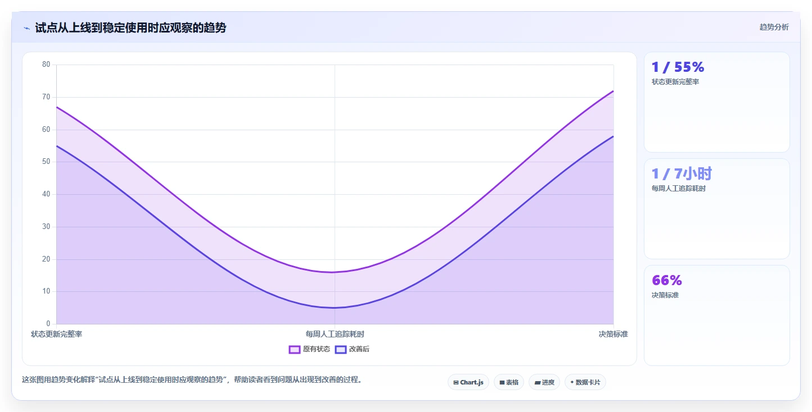Screen dimensions: 812x412
Task: Click the chart title 试点从上线到稳定使用时应观察的趋势
Action: click(x=130, y=28)
